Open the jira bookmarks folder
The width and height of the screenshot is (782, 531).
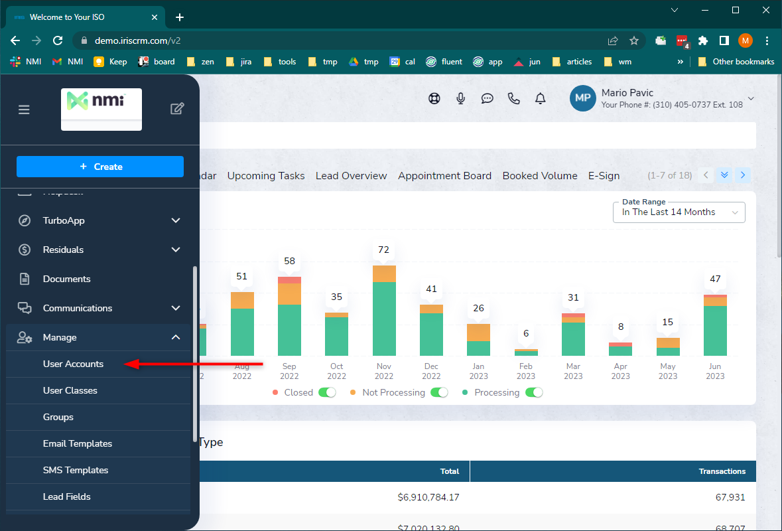[239, 62]
